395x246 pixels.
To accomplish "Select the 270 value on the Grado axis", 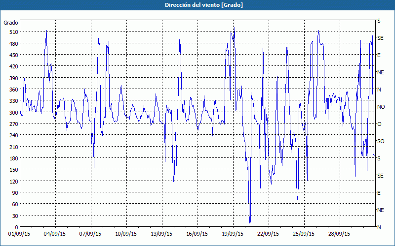I will click(14, 124).
